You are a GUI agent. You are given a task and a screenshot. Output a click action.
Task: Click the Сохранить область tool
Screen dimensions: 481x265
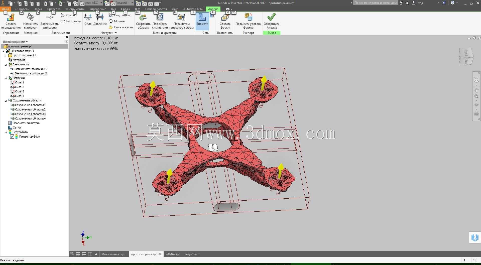pyautogui.click(x=143, y=21)
